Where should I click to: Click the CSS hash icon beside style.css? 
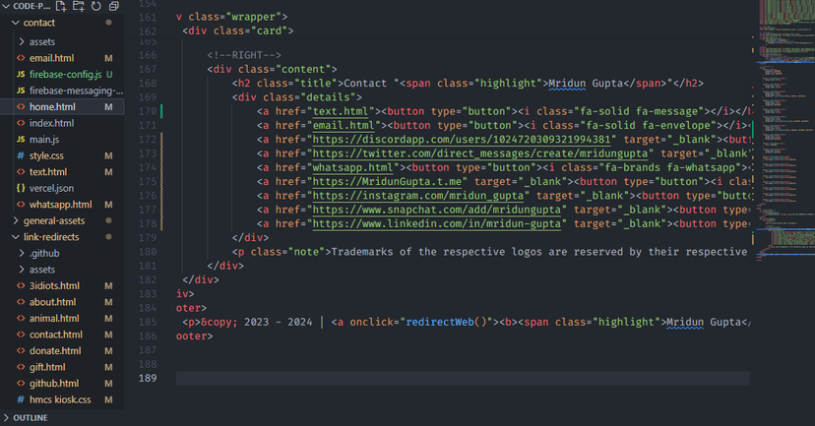pos(21,155)
